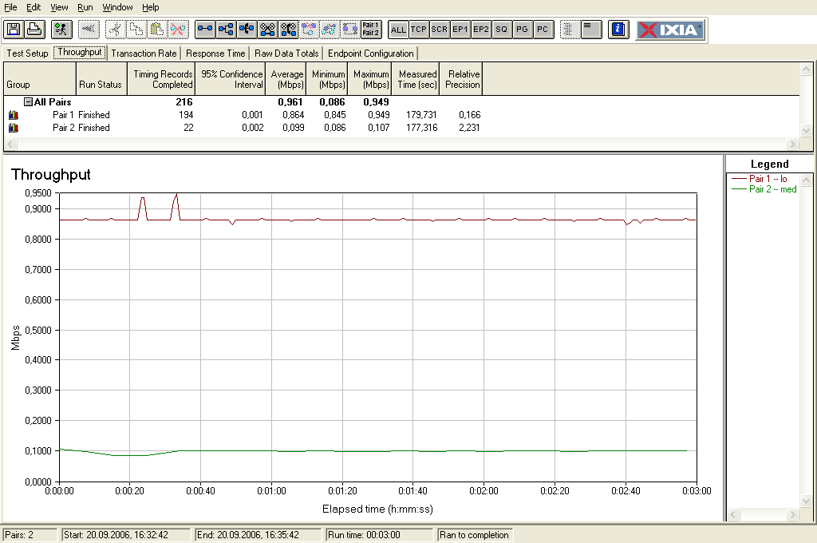Viewport: 817px width, 543px height.
Task: Click the crossed-endpoints mesh icon
Action: tap(268, 30)
